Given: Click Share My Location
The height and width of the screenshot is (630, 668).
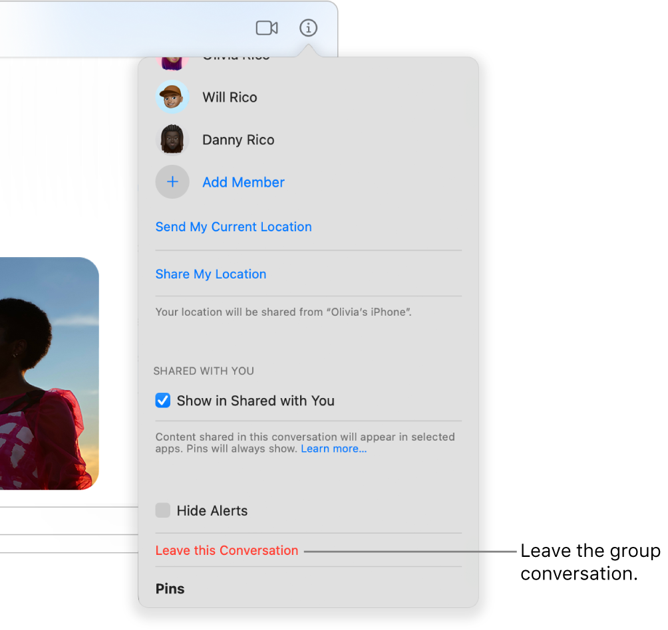Looking at the screenshot, I should pos(211,274).
